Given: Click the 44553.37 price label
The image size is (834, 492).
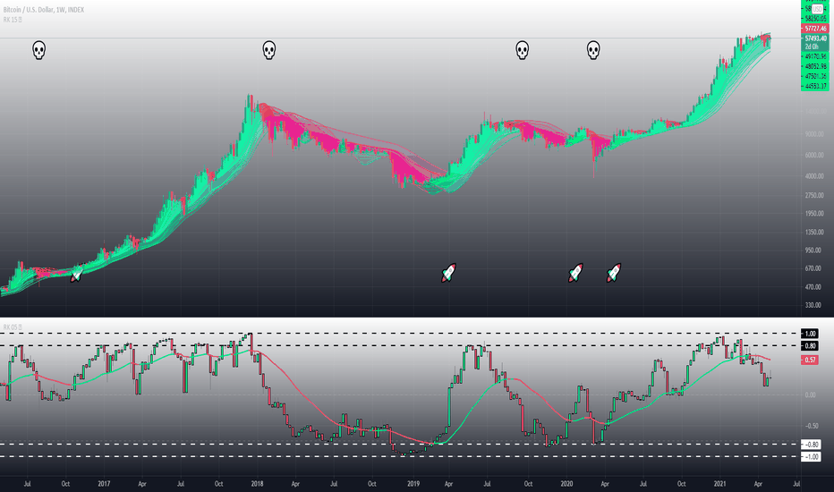Looking at the screenshot, I should [x=815, y=86].
